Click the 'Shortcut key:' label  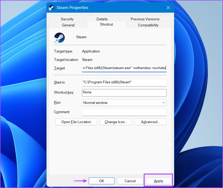coord(64,93)
